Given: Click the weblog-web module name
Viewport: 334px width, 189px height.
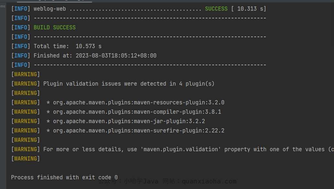Looking at the screenshot, I should (x=50, y=9).
